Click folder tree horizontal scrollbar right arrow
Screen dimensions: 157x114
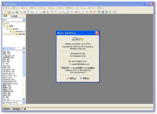point(24,48)
